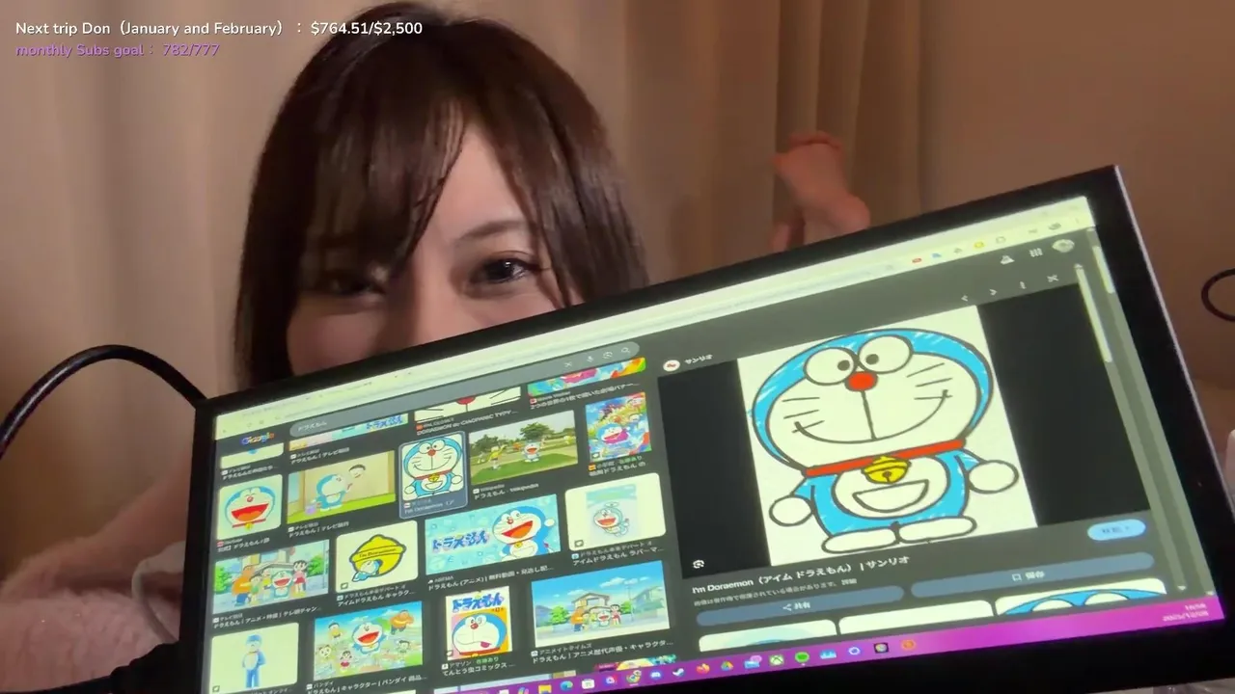The image size is (1235, 694).
Task: Open the Doraemon and Nobita room scene thumbnail
Action: click(x=342, y=488)
